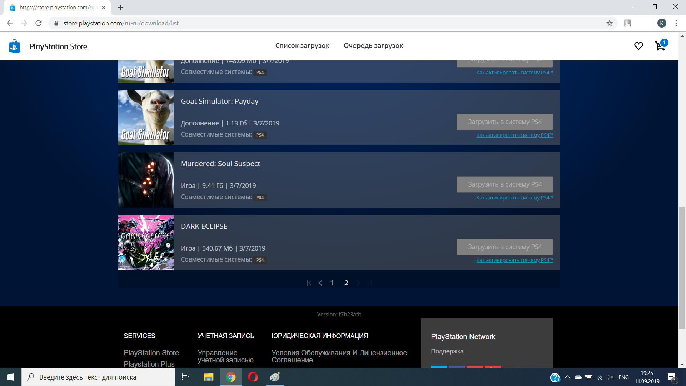Open Wi-Fi network tray icon

tap(600, 377)
